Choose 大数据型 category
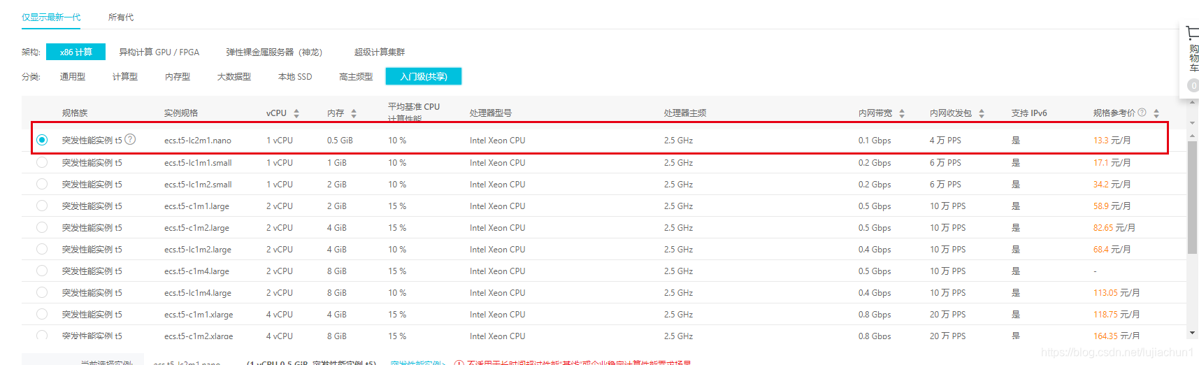This screenshot has width=1199, height=365. tap(234, 76)
